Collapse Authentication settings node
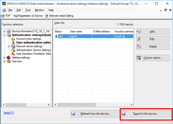This screenshot has height=124, width=173. tap(4, 35)
